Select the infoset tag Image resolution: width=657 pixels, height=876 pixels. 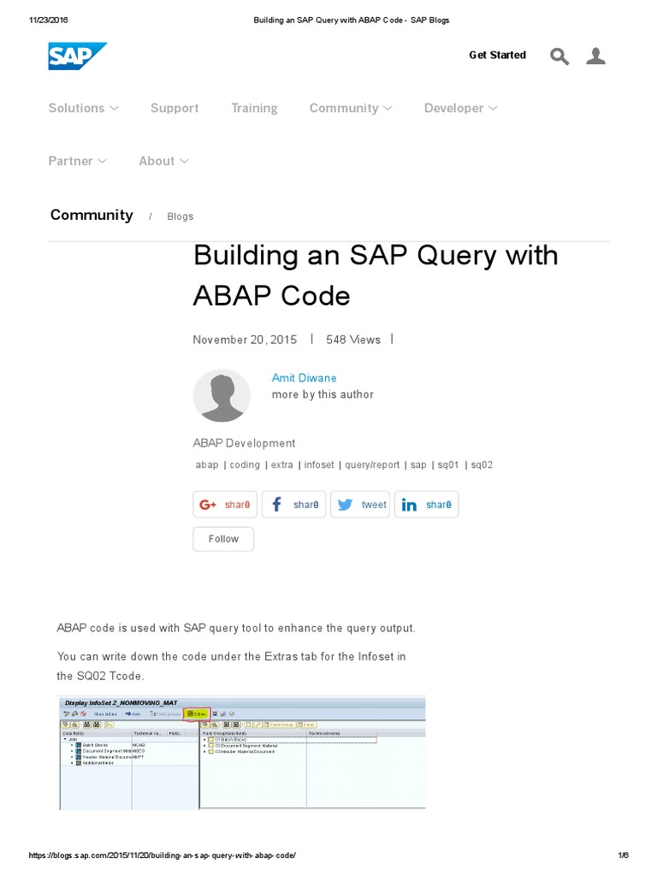pos(319,465)
